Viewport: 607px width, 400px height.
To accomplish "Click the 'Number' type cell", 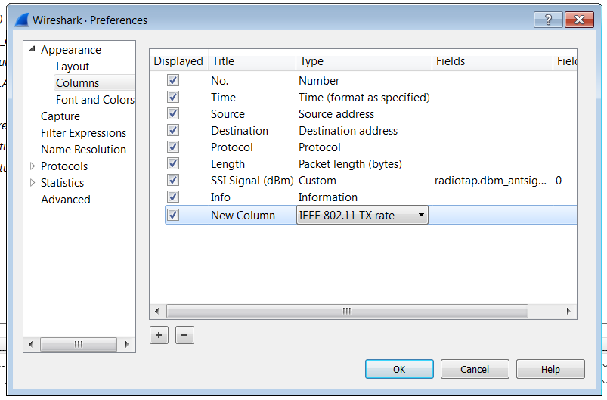I will coord(319,81).
